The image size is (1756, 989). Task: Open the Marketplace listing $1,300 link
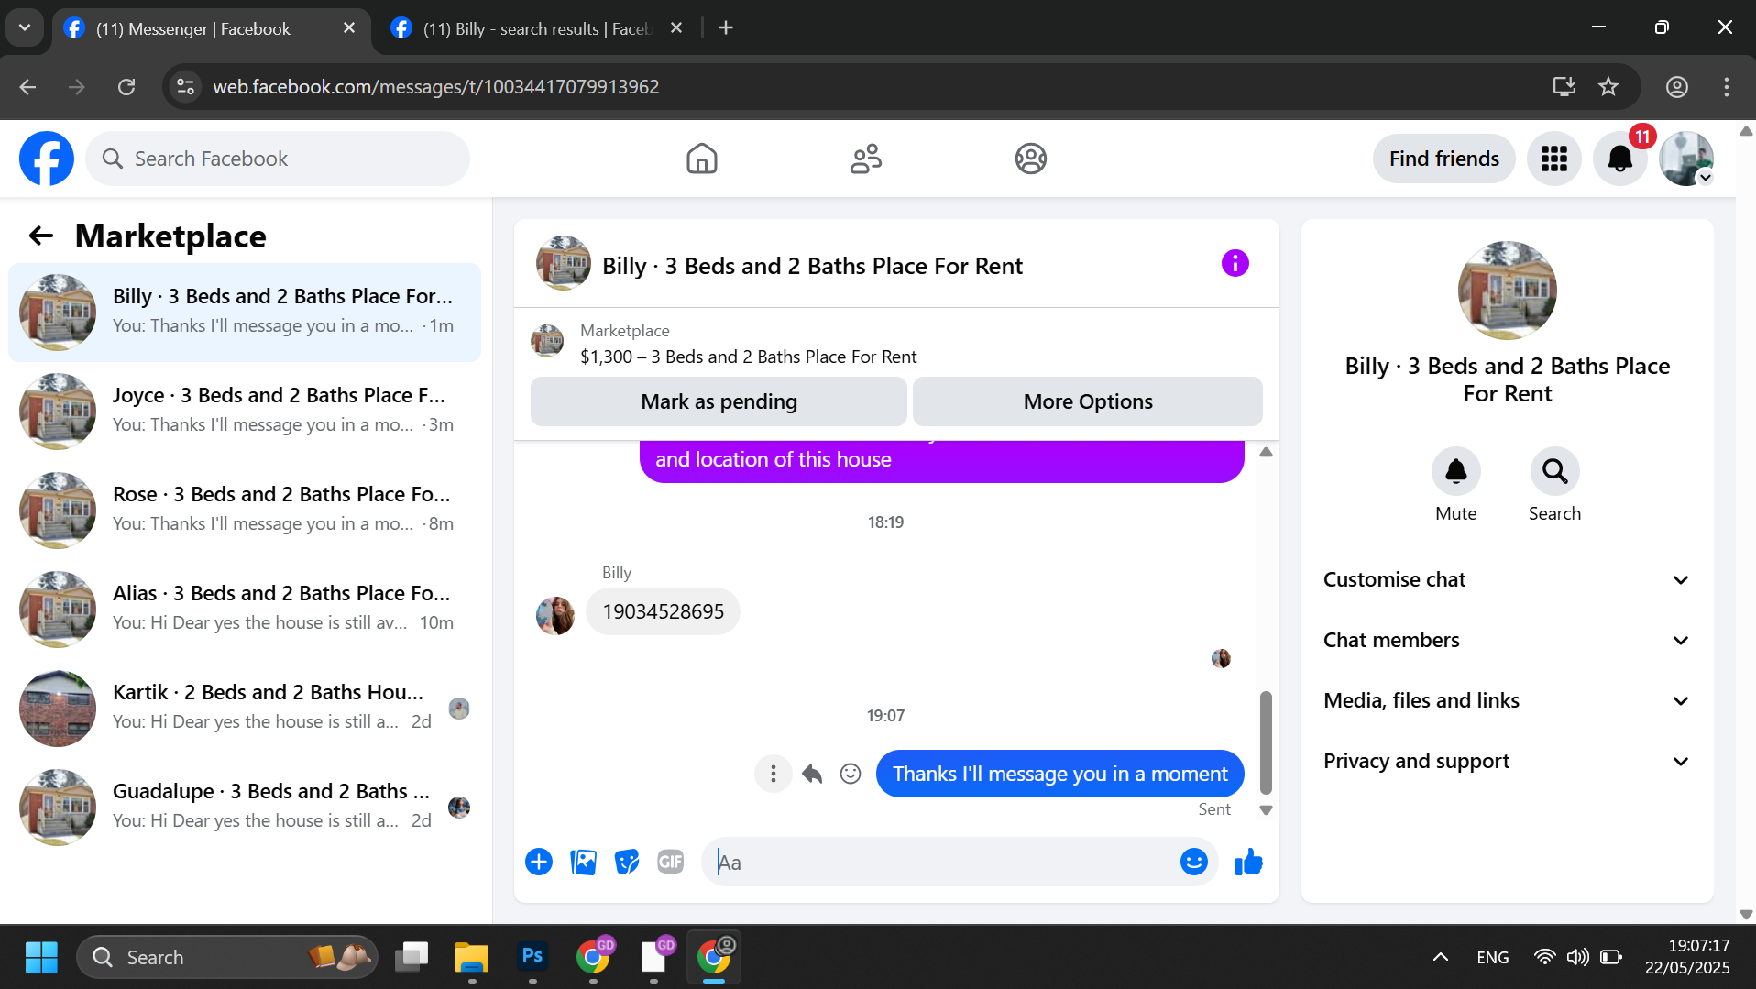[x=748, y=357]
